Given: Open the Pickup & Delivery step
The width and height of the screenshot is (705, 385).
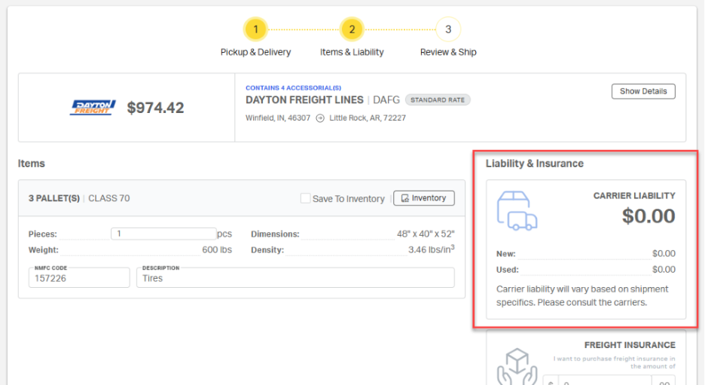Looking at the screenshot, I should click(x=255, y=52).
